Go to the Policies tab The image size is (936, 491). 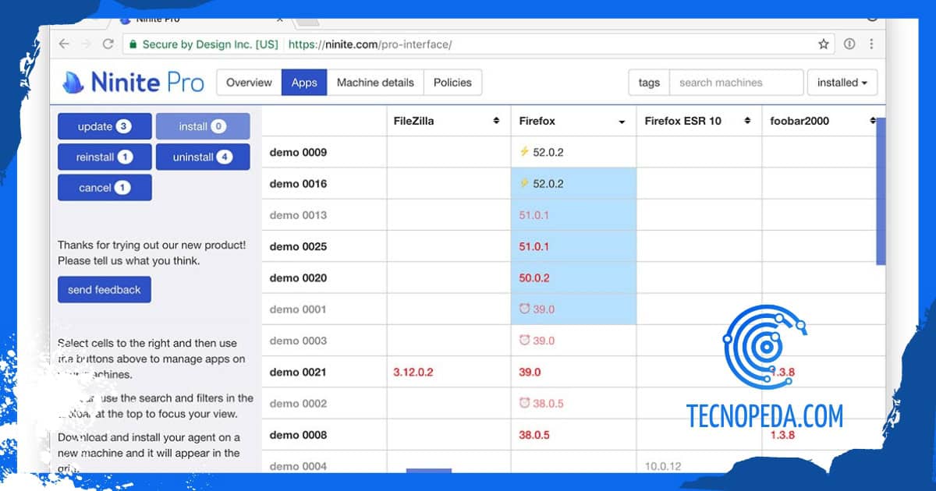452,83
